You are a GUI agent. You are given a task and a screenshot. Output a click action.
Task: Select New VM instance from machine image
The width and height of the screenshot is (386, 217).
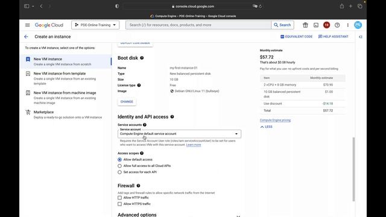(66, 98)
